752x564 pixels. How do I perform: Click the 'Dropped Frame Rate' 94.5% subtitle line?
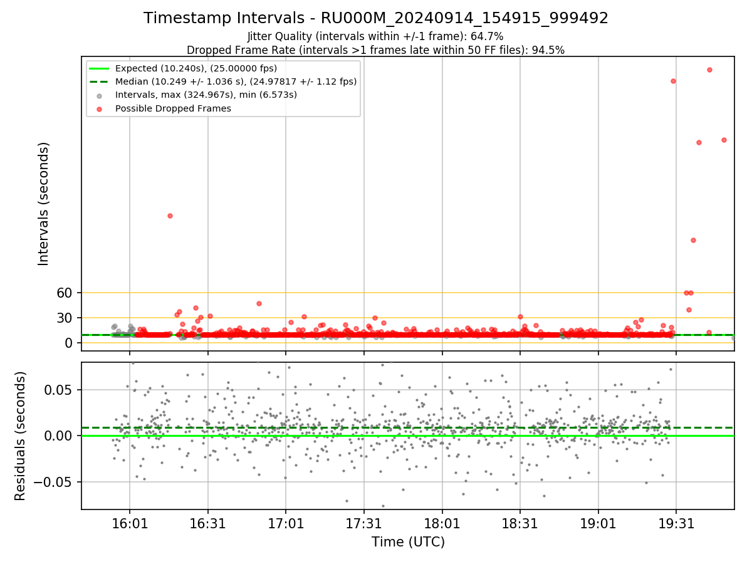375,50
